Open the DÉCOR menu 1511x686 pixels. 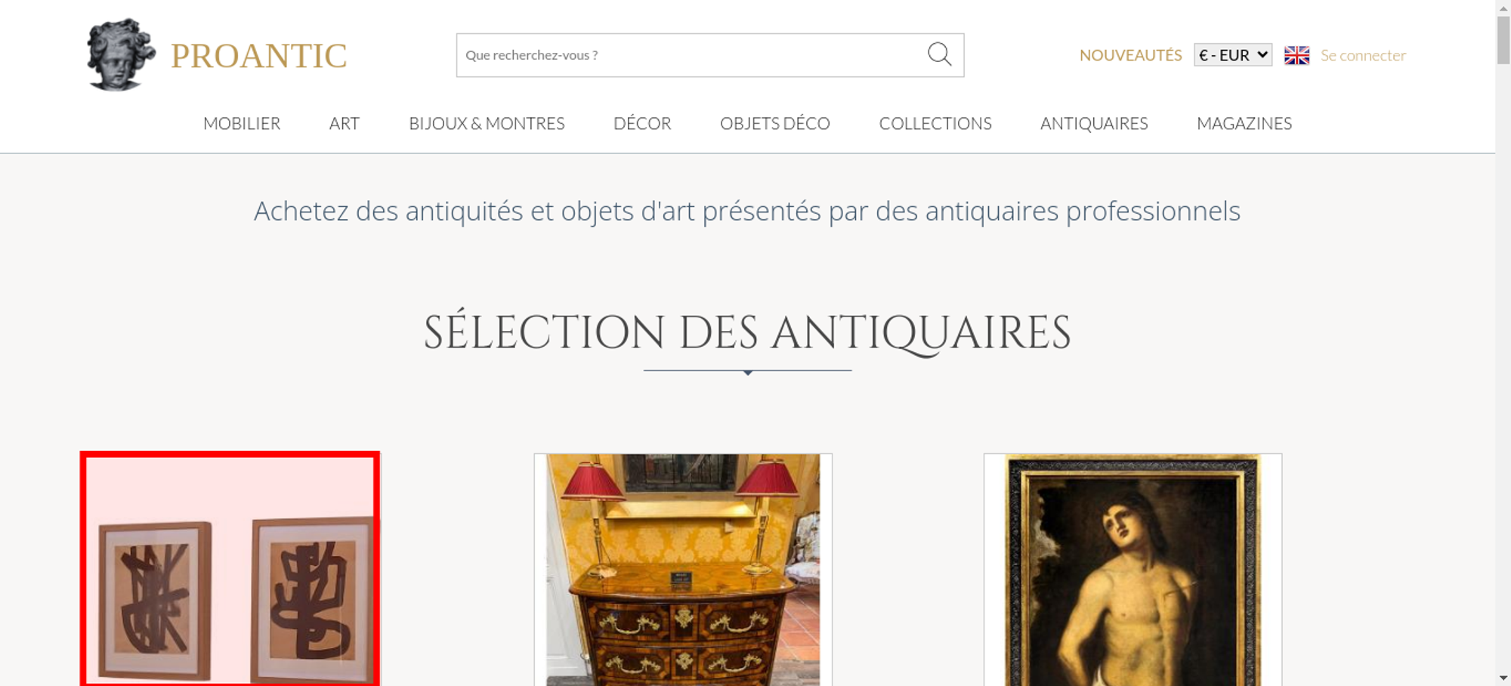pos(642,123)
